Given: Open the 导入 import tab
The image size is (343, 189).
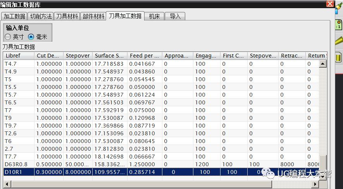Looking at the screenshot, I should tap(175, 16).
